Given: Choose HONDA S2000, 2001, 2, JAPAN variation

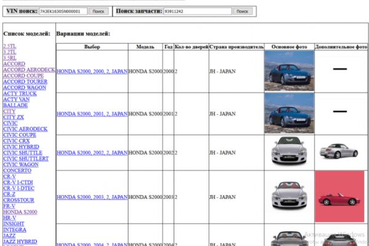Looking at the screenshot, I should coord(92,114).
